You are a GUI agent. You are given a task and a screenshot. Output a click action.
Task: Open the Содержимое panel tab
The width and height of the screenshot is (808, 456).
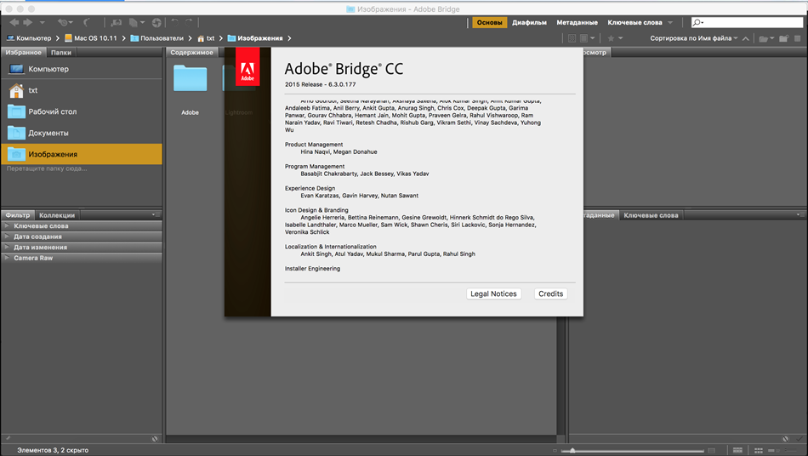click(x=191, y=52)
